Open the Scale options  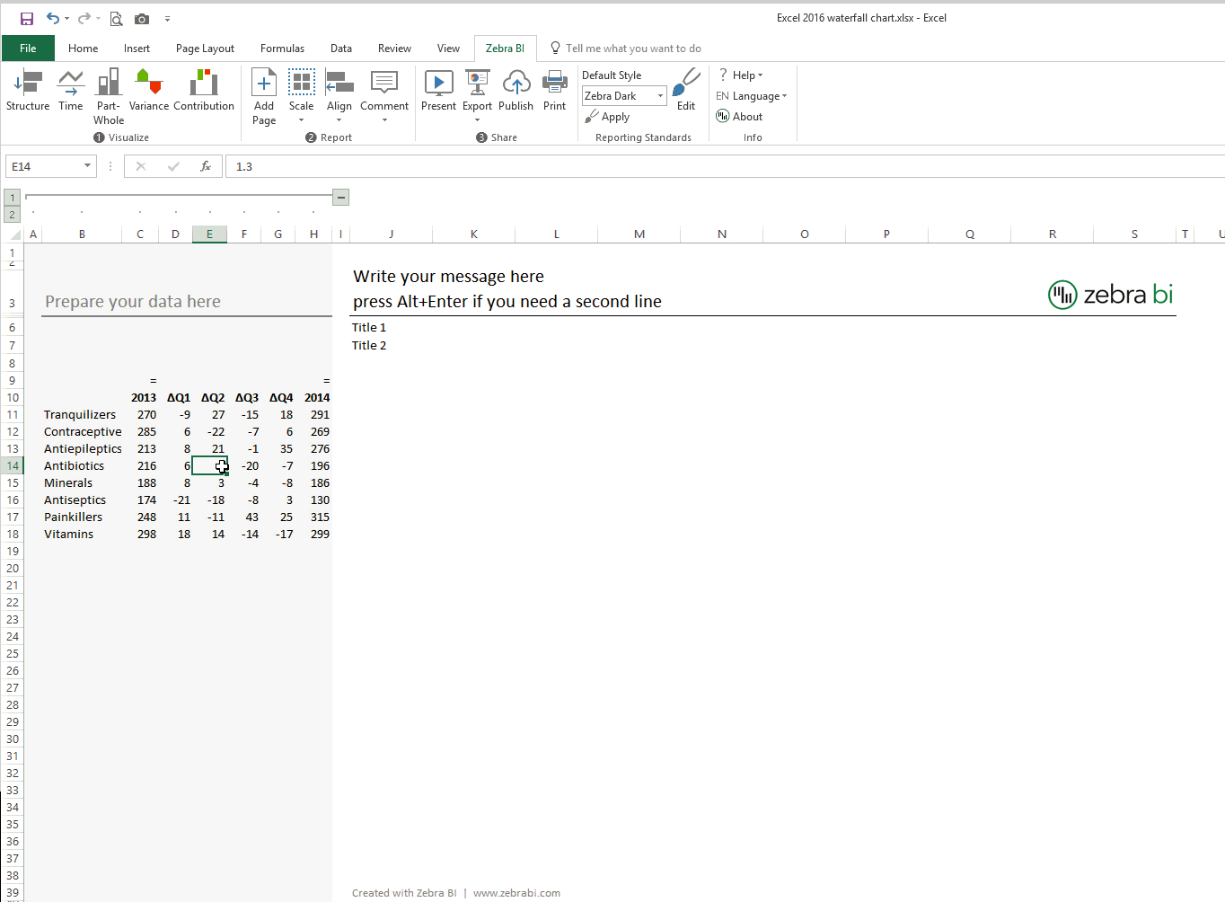(302, 97)
